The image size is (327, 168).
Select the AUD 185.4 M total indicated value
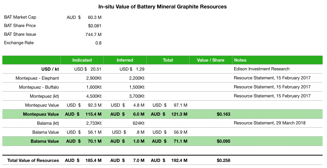click(83, 160)
